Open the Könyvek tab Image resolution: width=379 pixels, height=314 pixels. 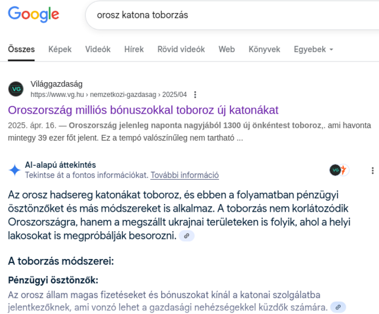pyautogui.click(x=265, y=49)
